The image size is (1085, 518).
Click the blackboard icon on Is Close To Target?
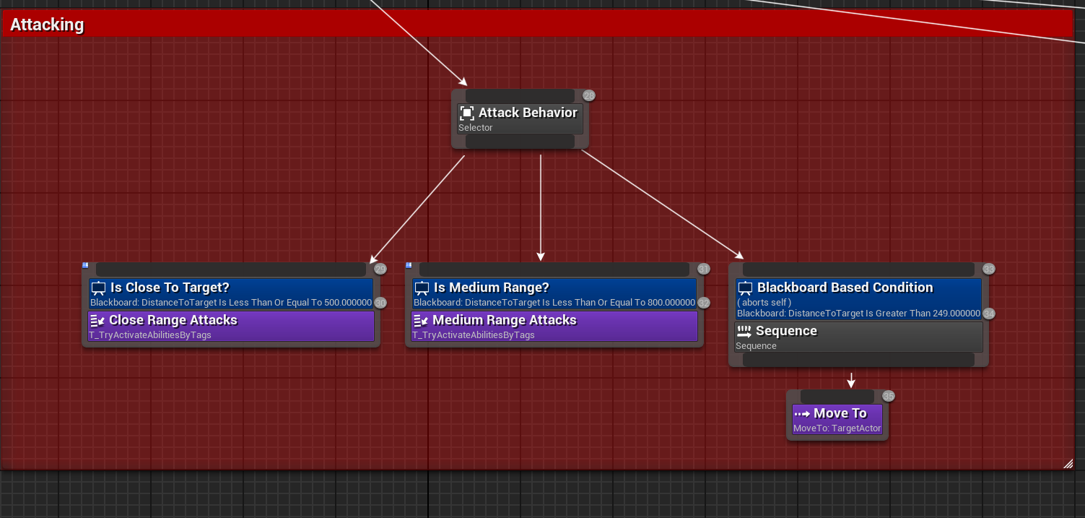[98, 287]
